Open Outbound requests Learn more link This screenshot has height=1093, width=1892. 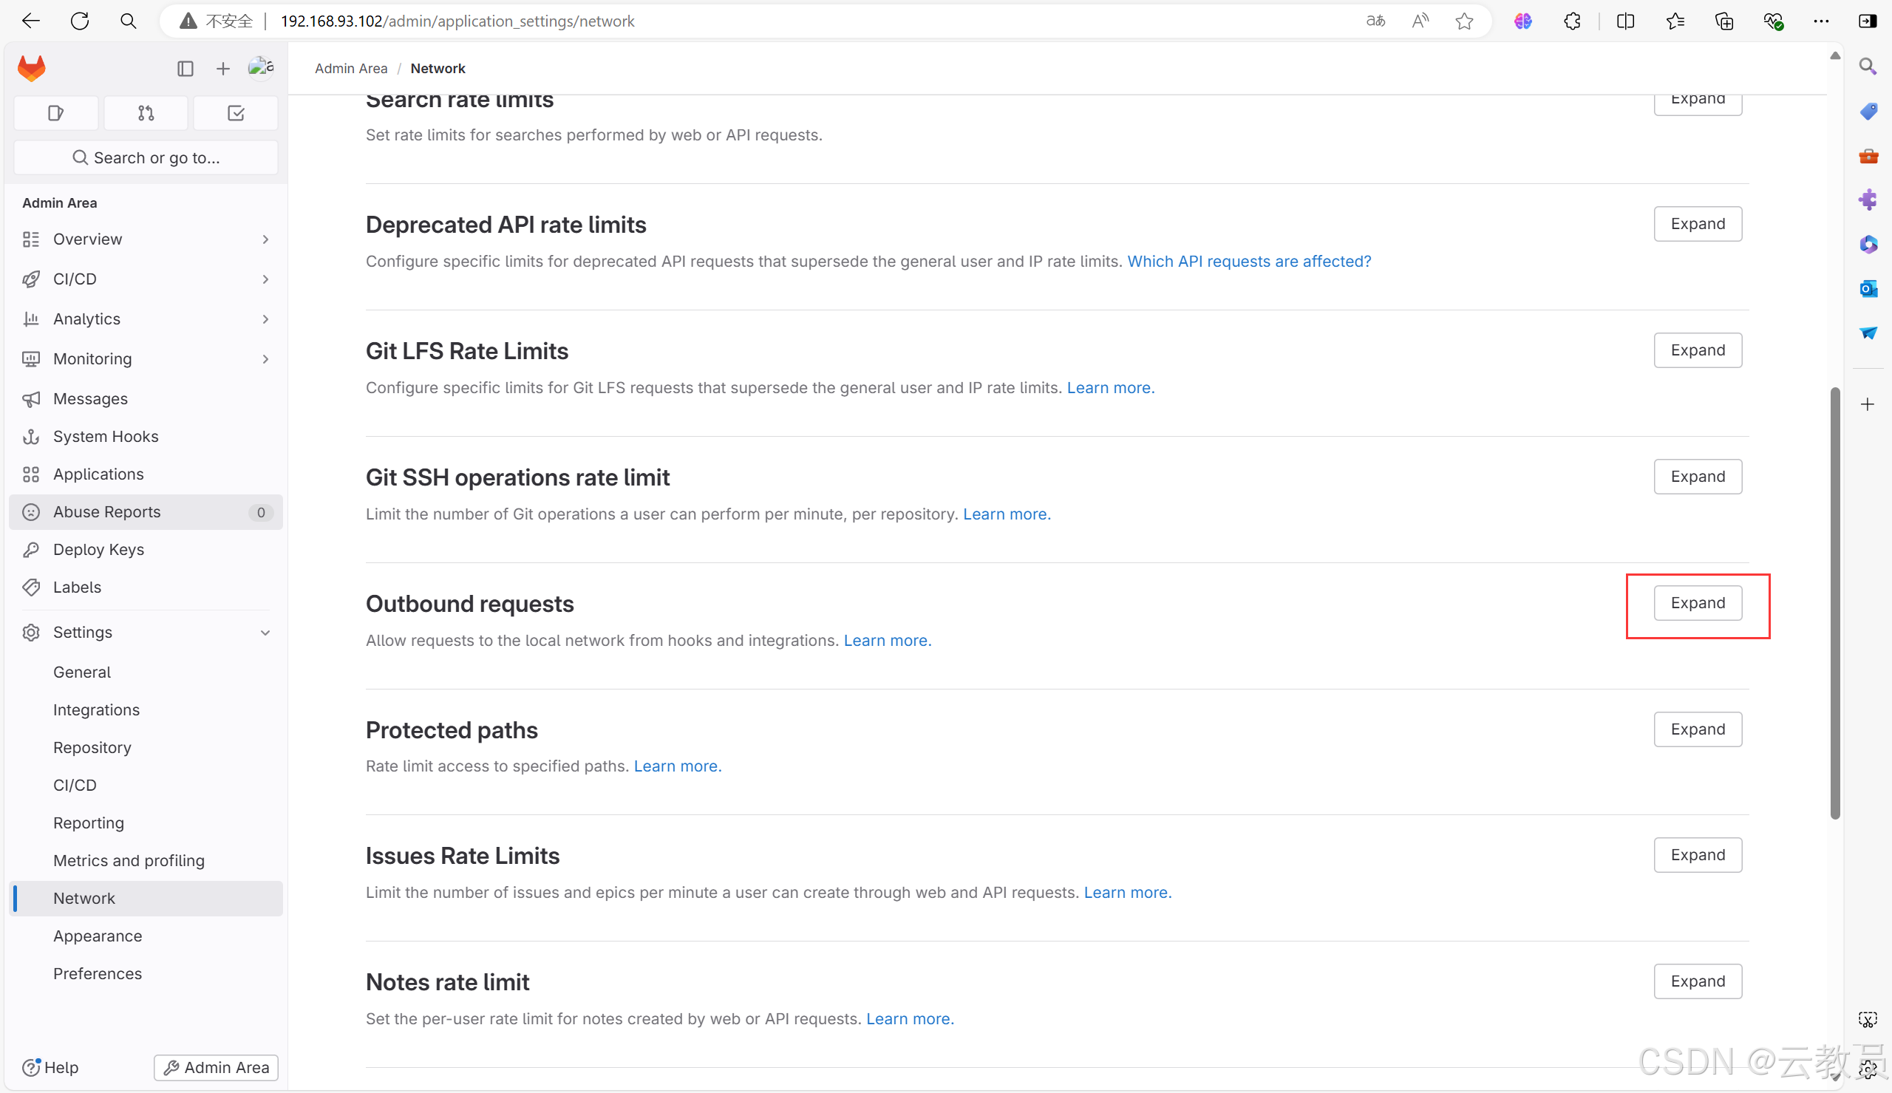tap(887, 640)
